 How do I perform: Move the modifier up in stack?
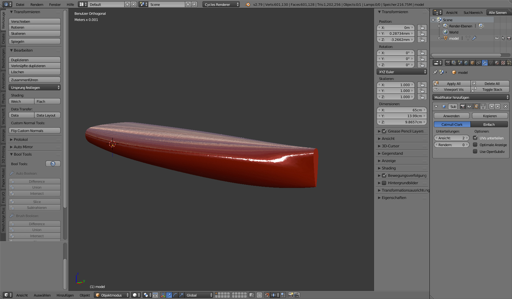click(x=492, y=106)
